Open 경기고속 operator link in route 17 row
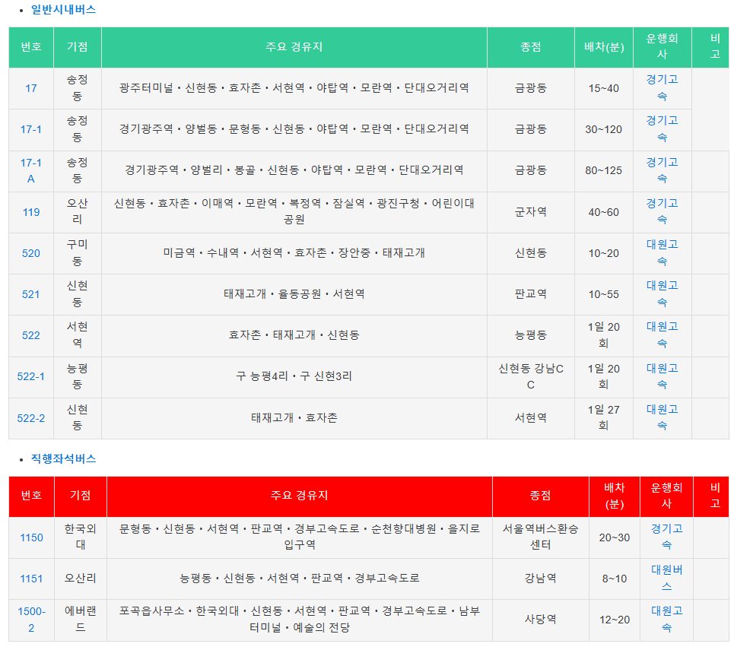 [662, 88]
